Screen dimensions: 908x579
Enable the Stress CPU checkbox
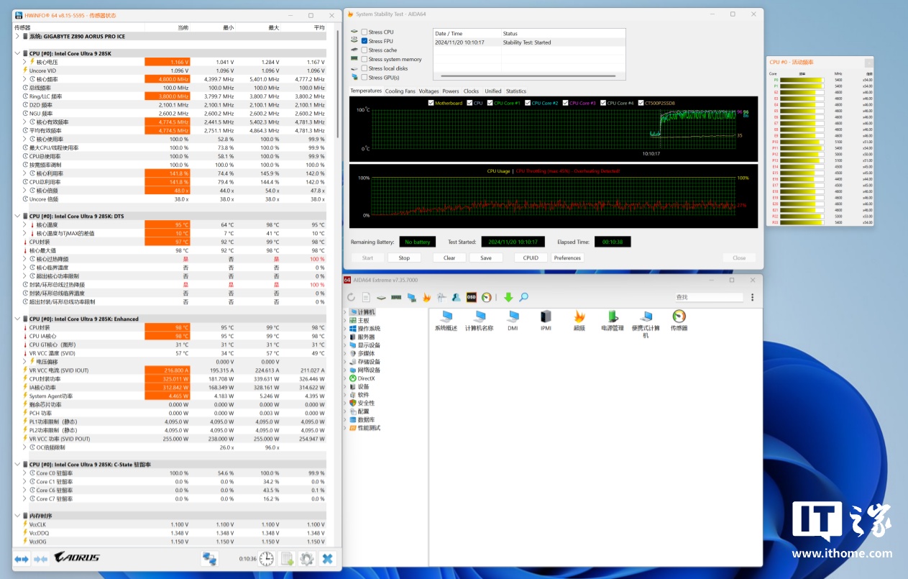pyautogui.click(x=364, y=32)
